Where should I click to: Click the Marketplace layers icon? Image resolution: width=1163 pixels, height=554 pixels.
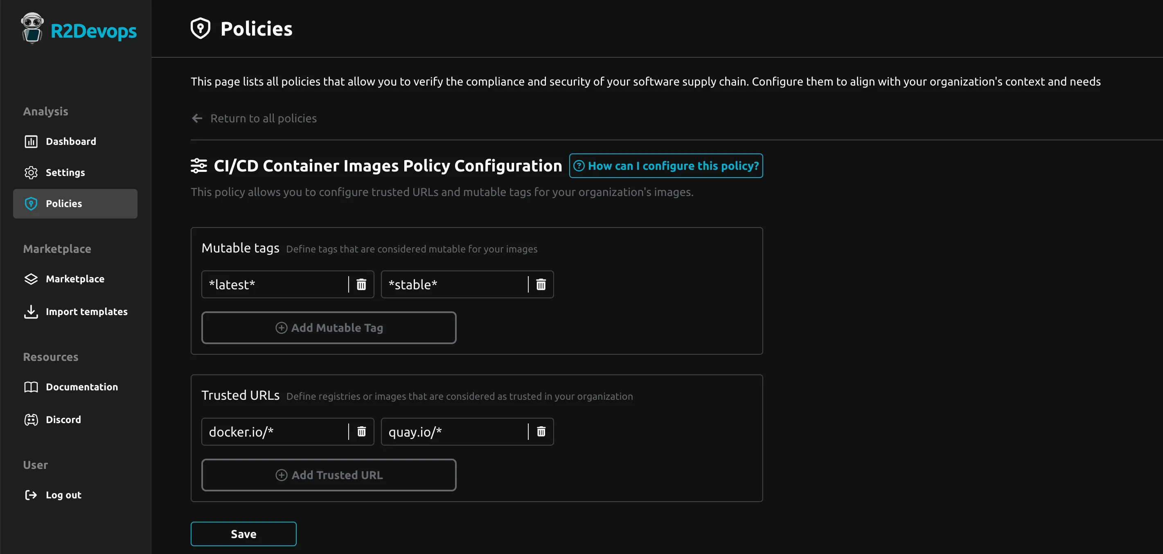pyautogui.click(x=30, y=279)
